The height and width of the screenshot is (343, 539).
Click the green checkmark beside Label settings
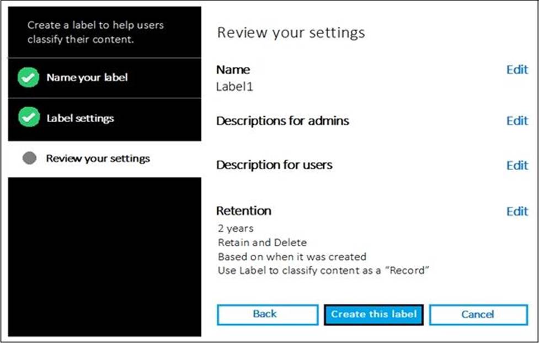pos(28,118)
